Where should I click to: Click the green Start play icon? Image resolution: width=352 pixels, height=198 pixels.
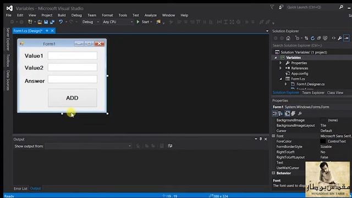[138, 22]
